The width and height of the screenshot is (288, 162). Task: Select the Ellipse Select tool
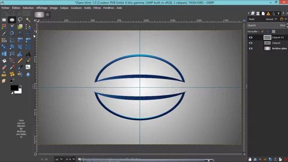12,20
